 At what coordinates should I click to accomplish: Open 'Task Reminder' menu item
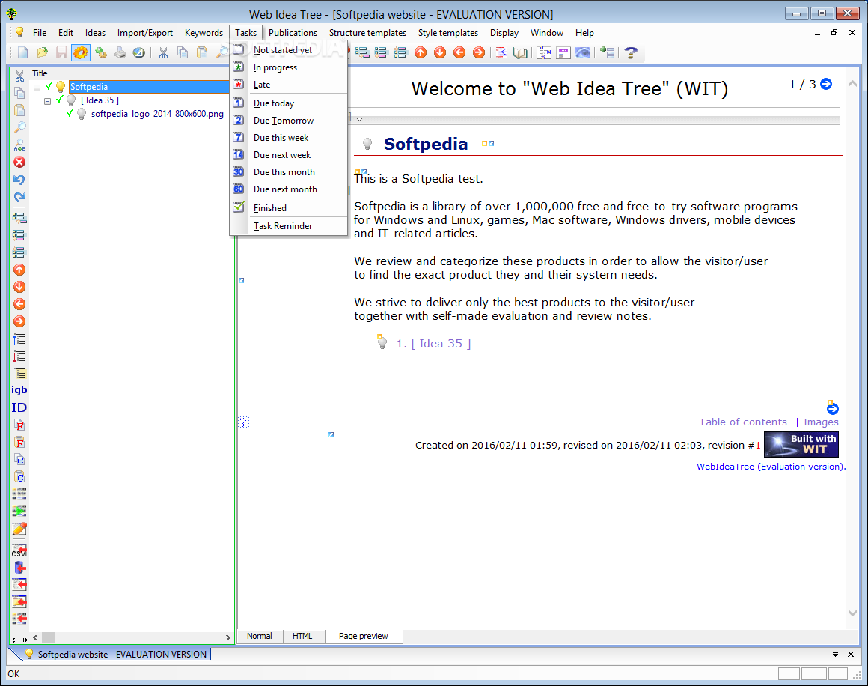click(288, 225)
